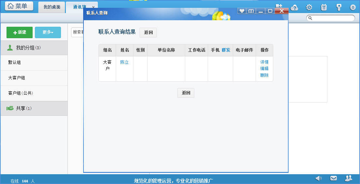The height and width of the screenshot is (184, 360).
Task: Open the 更多 dropdown menu
Action: (48, 32)
